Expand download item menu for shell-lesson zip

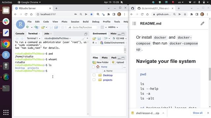pos(163,113)
